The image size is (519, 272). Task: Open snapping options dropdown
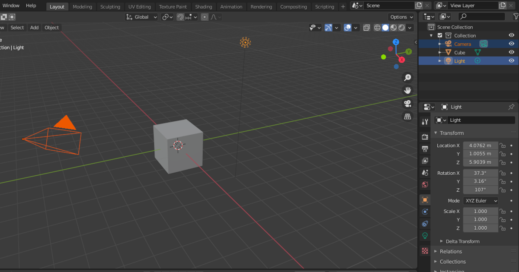coord(192,17)
